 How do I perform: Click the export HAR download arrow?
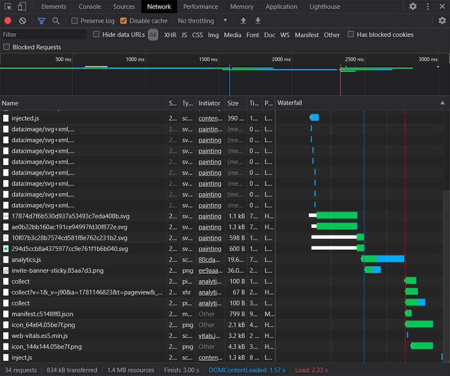point(258,21)
